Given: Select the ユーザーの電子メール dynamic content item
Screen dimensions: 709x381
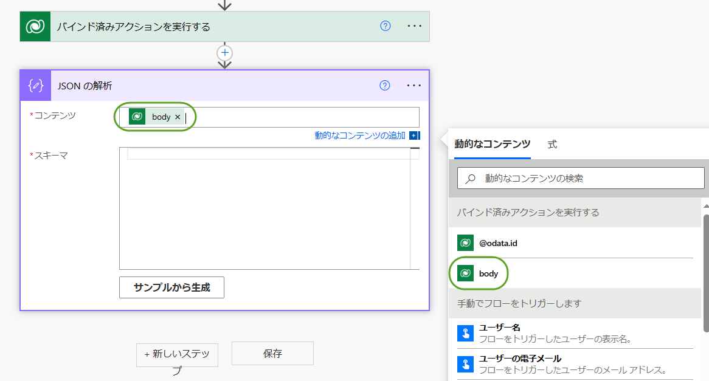Looking at the screenshot, I should click(x=575, y=364).
